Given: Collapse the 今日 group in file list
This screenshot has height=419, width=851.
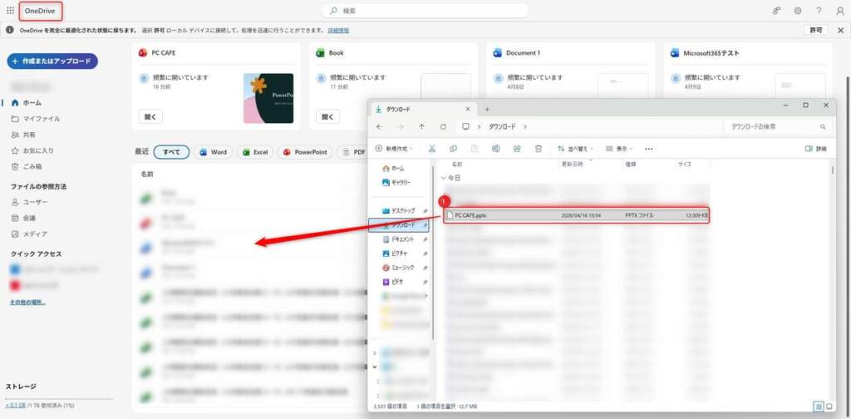Looking at the screenshot, I should click(442, 177).
